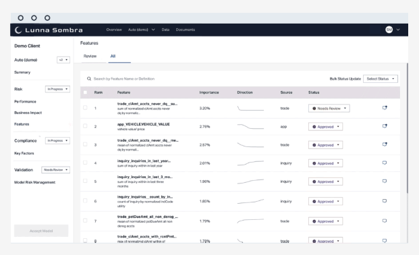Check the box for app_VEHICLE.VEHICLE_VALUE
This screenshot has height=255, width=419.
coord(85,125)
